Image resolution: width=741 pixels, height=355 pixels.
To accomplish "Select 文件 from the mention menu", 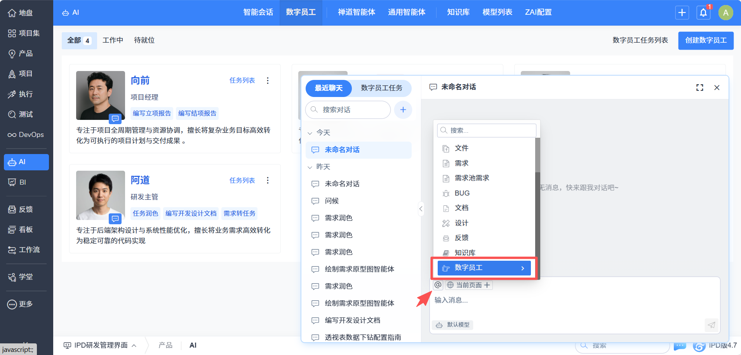I will pyautogui.click(x=484, y=148).
